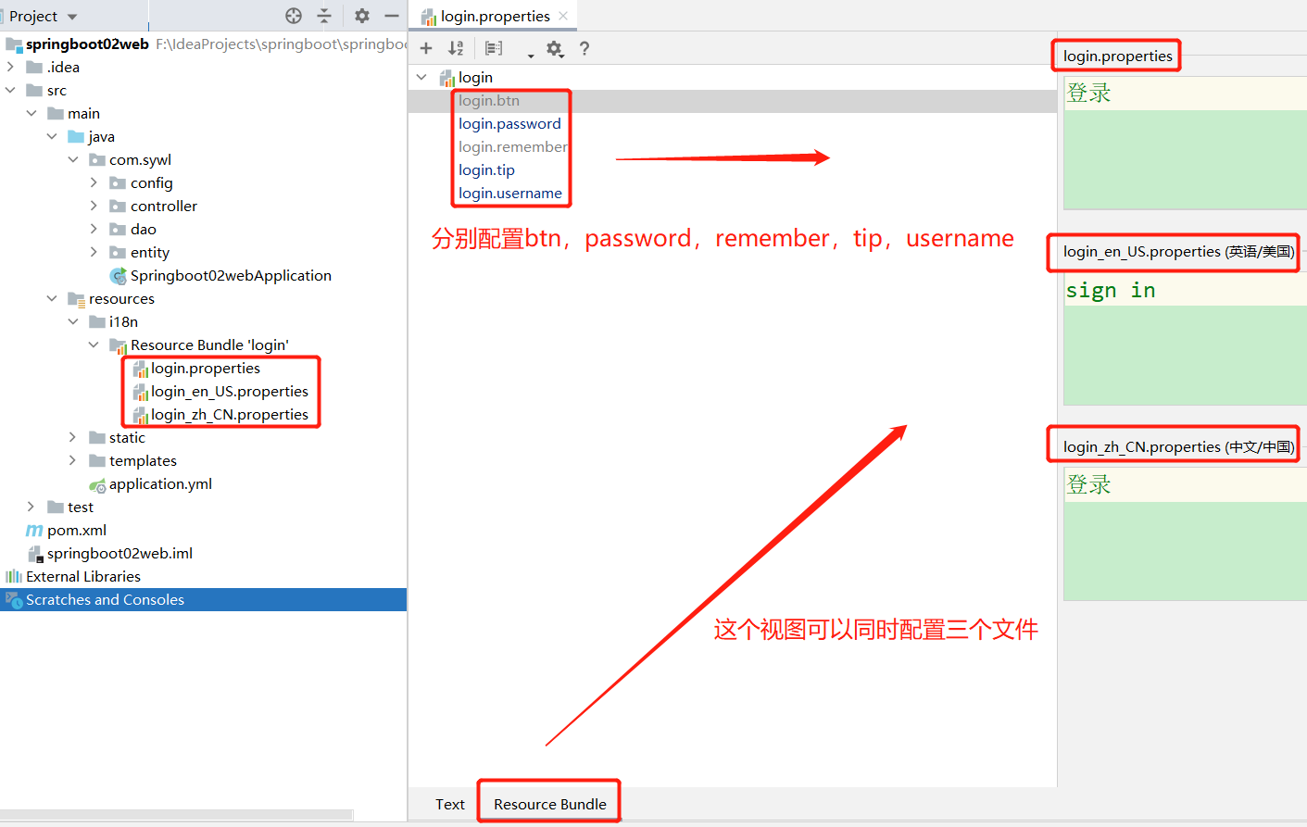
Task: Click the collapse all icon in Project panel
Action: click(x=324, y=16)
